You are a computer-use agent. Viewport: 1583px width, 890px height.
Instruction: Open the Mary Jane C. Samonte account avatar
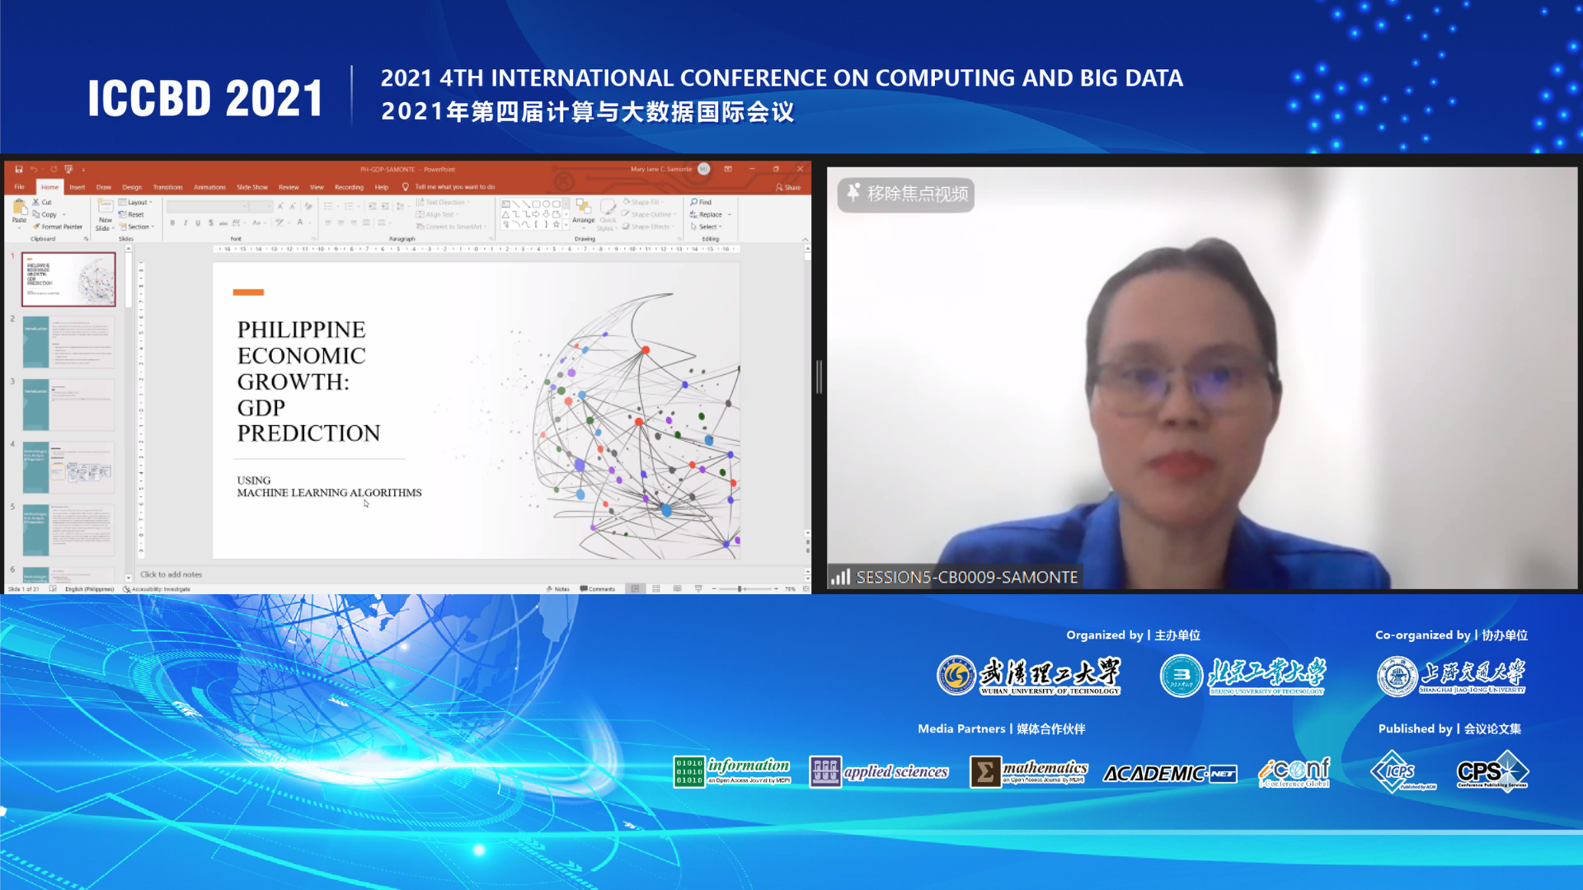tap(703, 169)
